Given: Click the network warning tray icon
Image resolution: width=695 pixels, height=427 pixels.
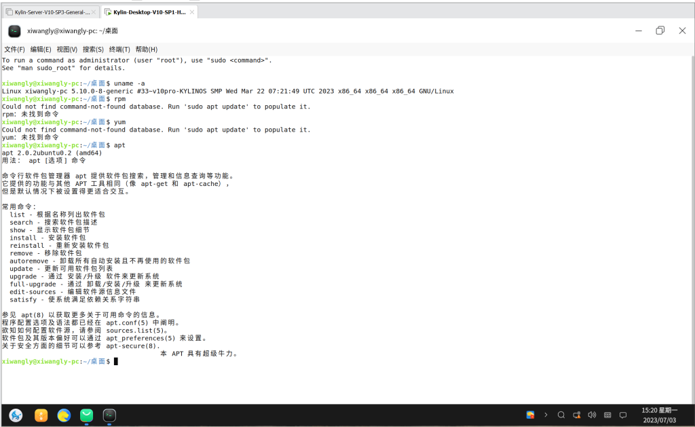Looking at the screenshot, I should pyautogui.click(x=576, y=415).
